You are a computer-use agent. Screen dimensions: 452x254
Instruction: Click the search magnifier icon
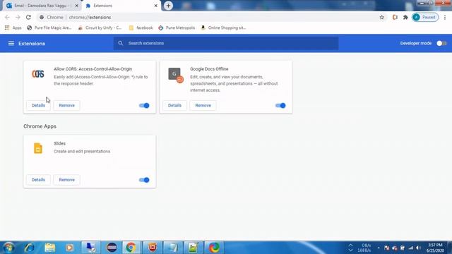(121, 43)
